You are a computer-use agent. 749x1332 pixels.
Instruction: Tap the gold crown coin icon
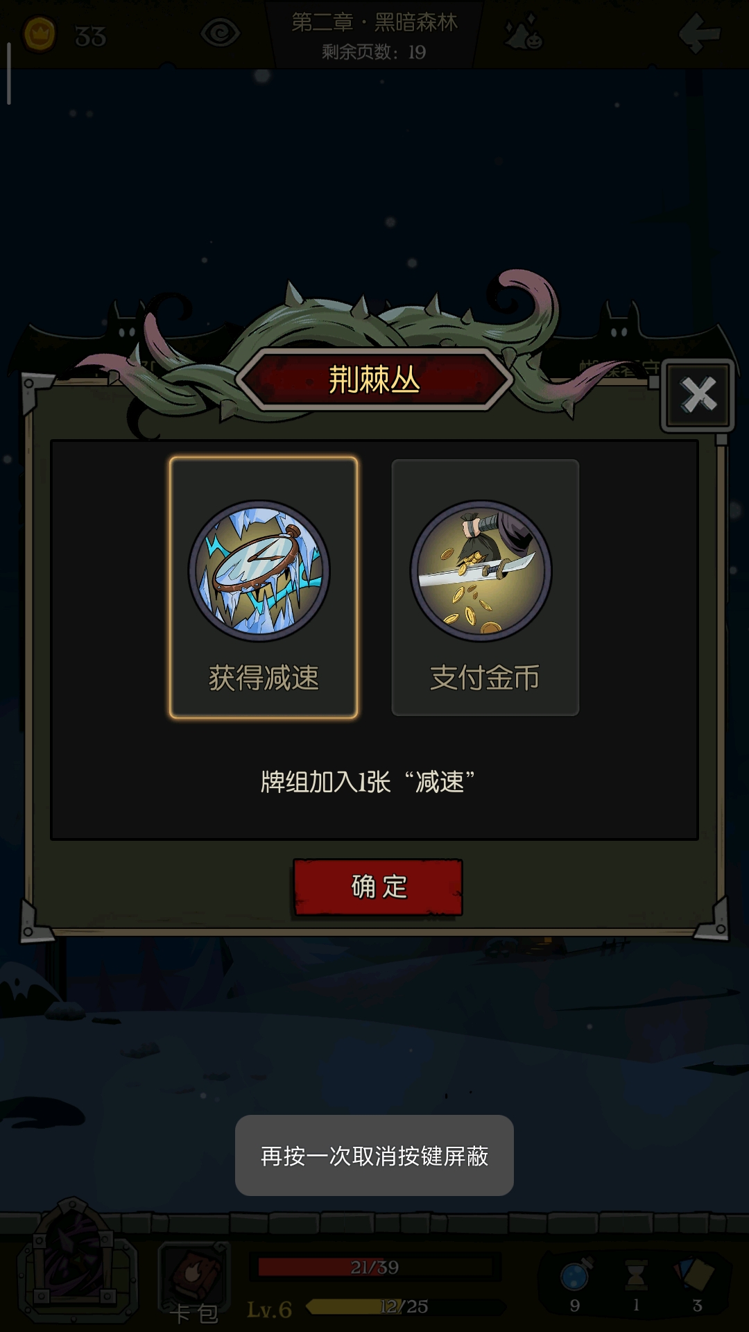(40, 35)
